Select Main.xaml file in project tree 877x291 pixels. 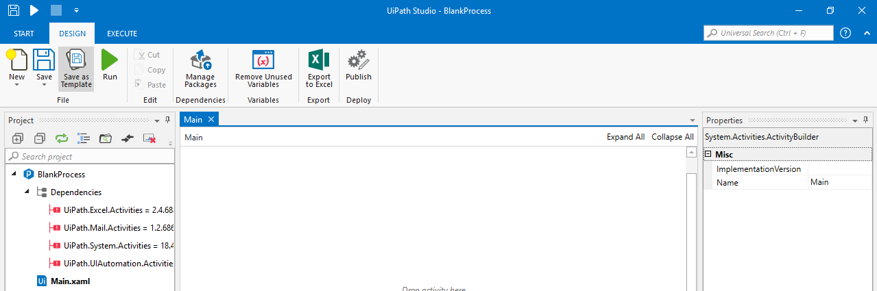coord(63,281)
